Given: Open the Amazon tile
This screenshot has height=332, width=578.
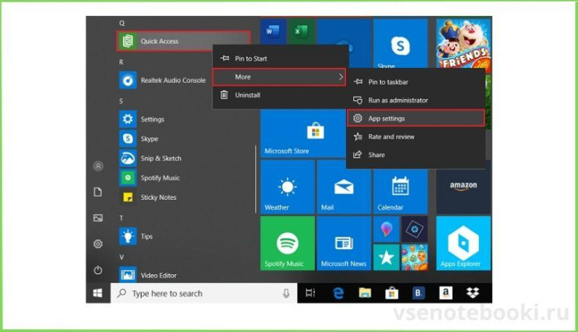Looking at the screenshot, I should tap(463, 192).
